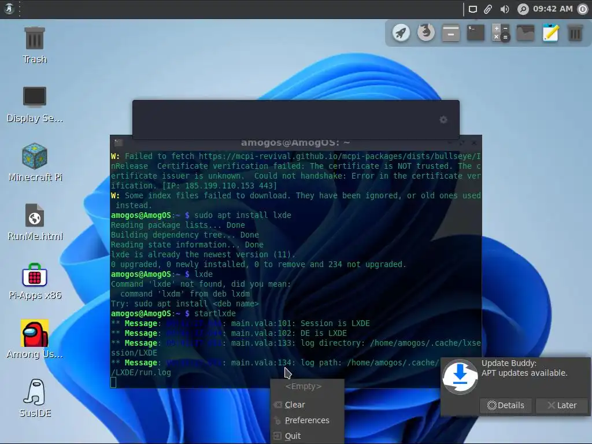Click the 'startlxde' command text
Screen dimensions: 592x444
215,313
